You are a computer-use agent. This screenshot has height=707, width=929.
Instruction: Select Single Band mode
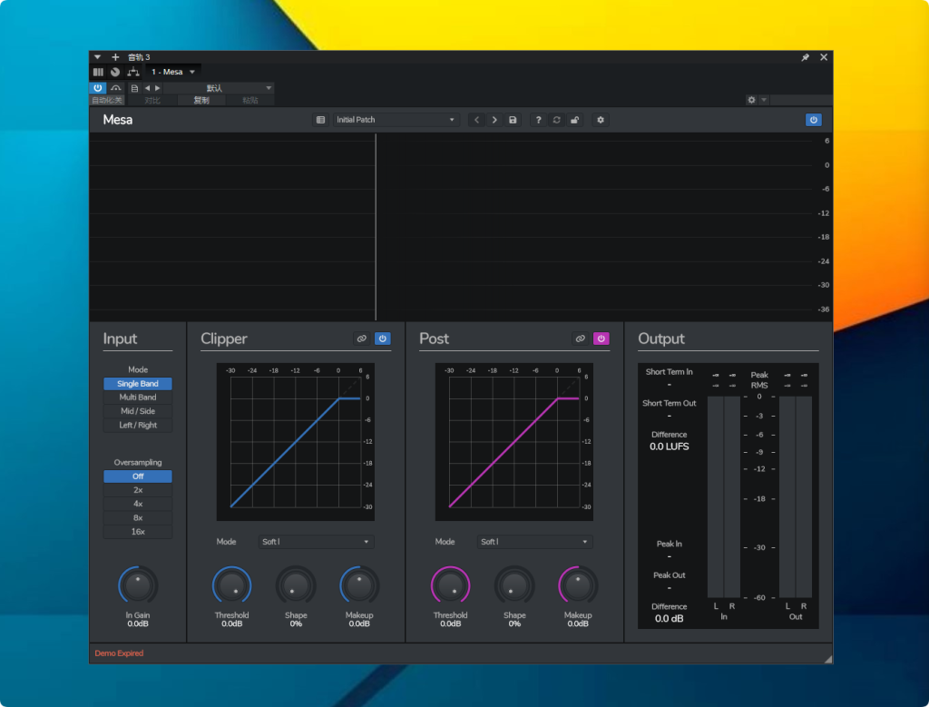click(x=138, y=383)
